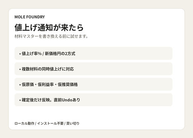Click the 新価格円の2方式 text

[60, 54]
